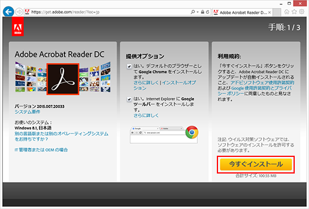Click the red Adobe logo

click(x=18, y=26)
